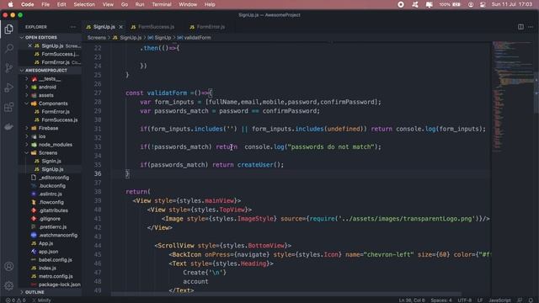Change encoding via UTF-8 status item
This screenshot has height=303, width=539.
(464, 300)
